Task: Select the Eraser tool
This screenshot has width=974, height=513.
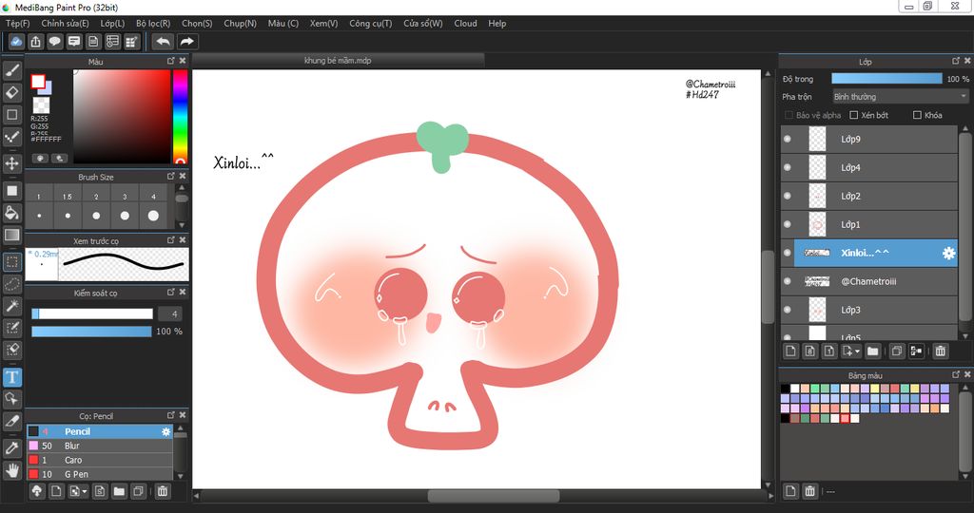Action: [11, 92]
